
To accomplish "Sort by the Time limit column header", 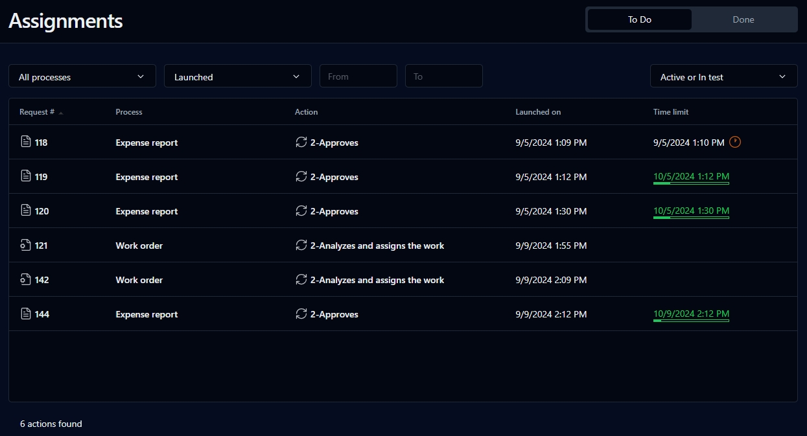I will pyautogui.click(x=671, y=112).
